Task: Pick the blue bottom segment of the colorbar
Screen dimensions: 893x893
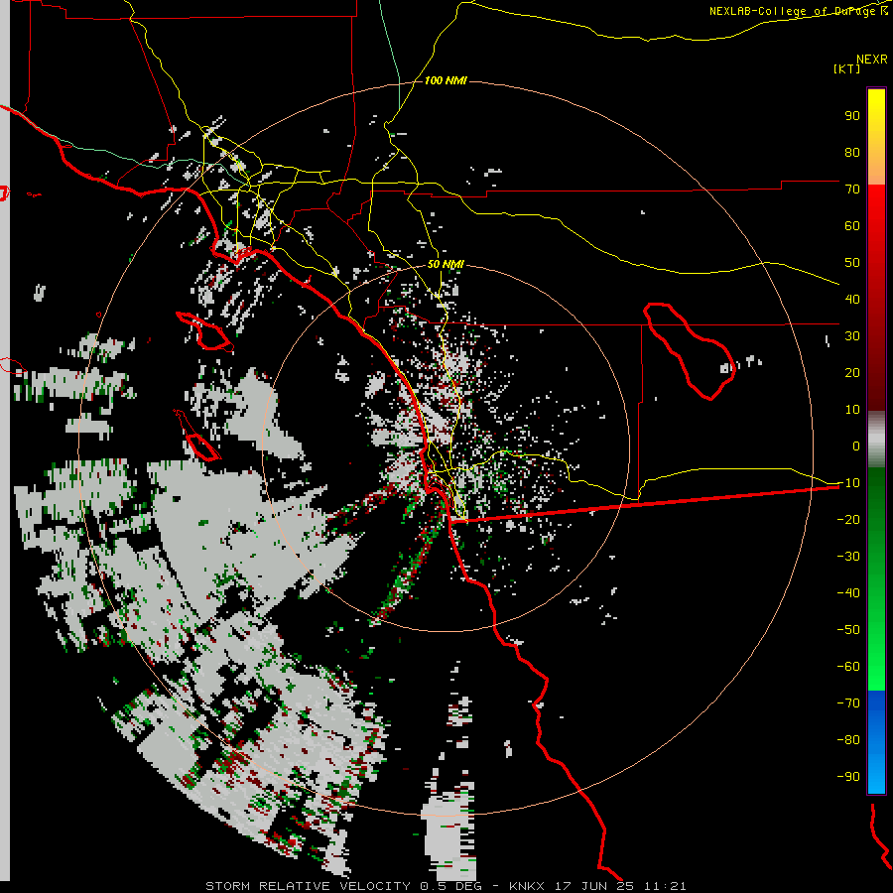Action: [x=876, y=741]
